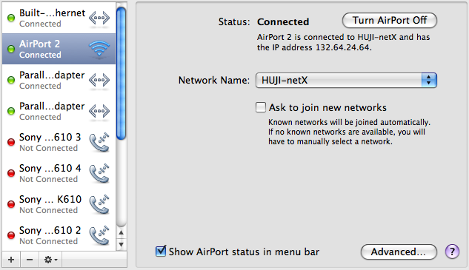Open the gear action menu dropdown
469x270 pixels.
[x=50, y=260]
